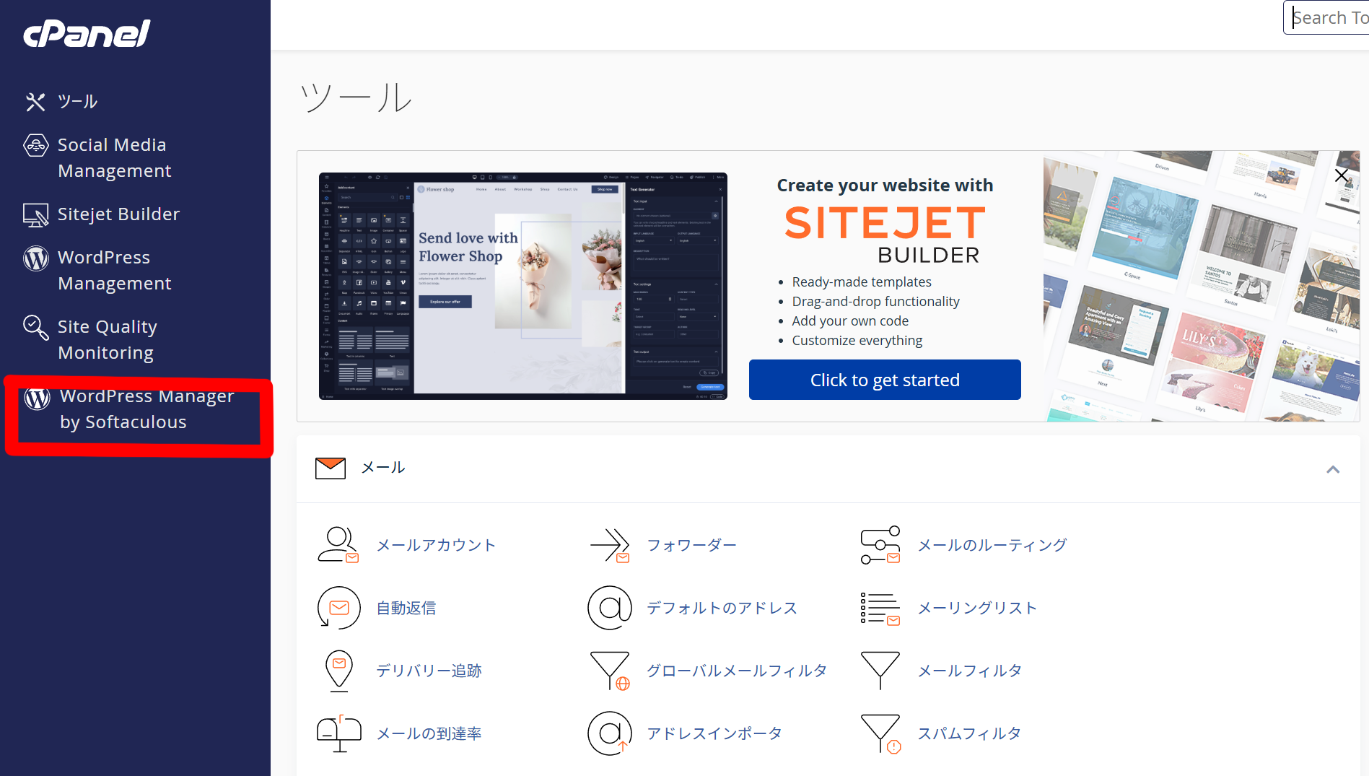This screenshot has width=1369, height=776.
Task: Open the アドレスインポータ link
Action: pos(714,734)
